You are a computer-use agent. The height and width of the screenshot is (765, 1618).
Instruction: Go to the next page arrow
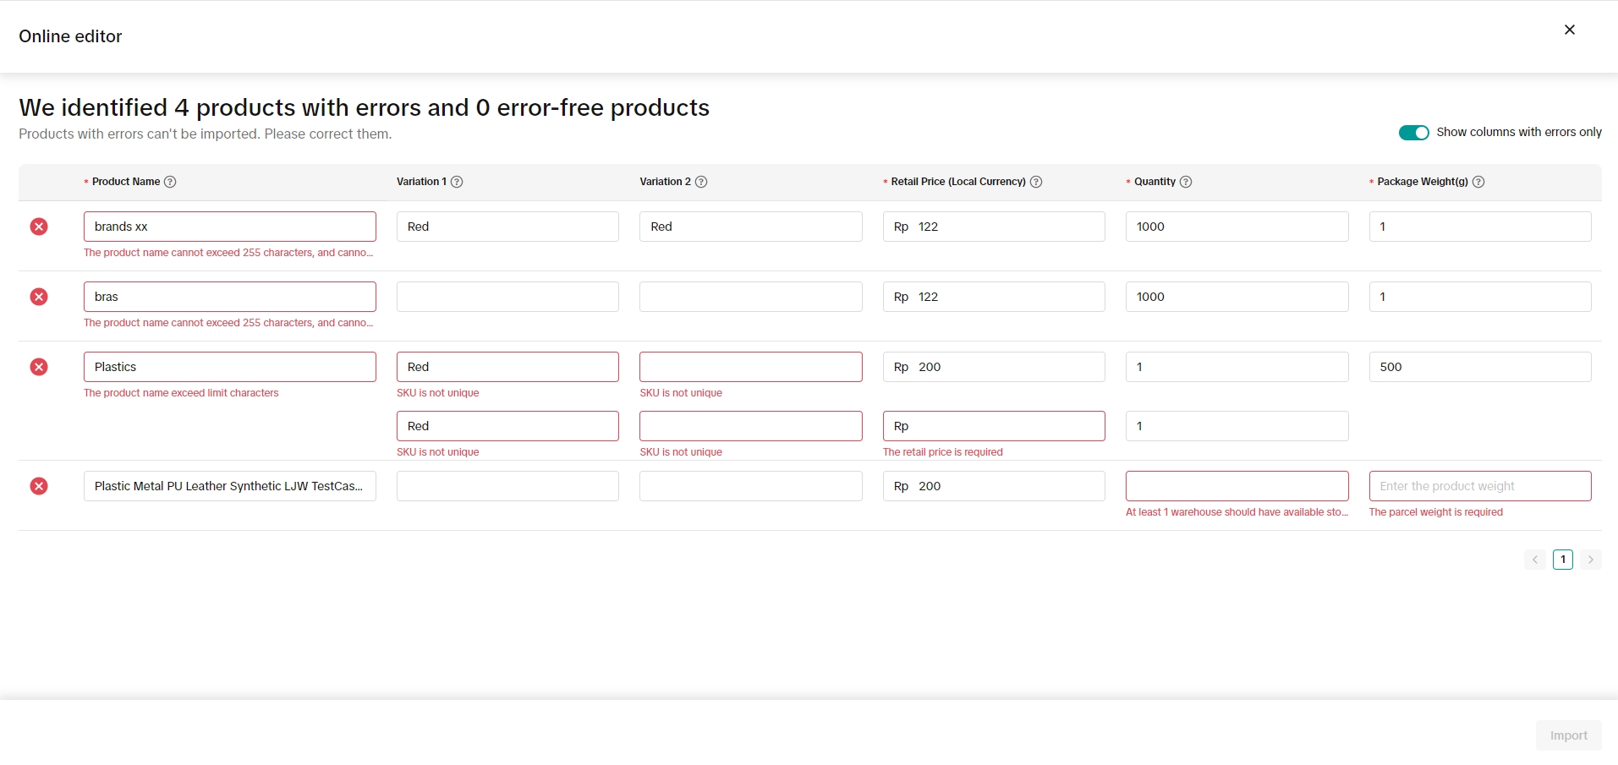pos(1590,560)
